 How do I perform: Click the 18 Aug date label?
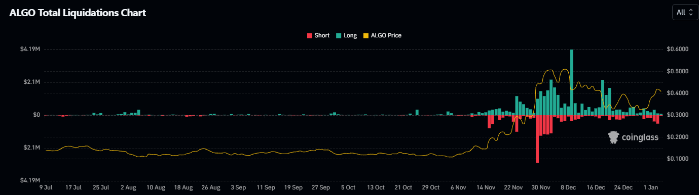coord(183,187)
